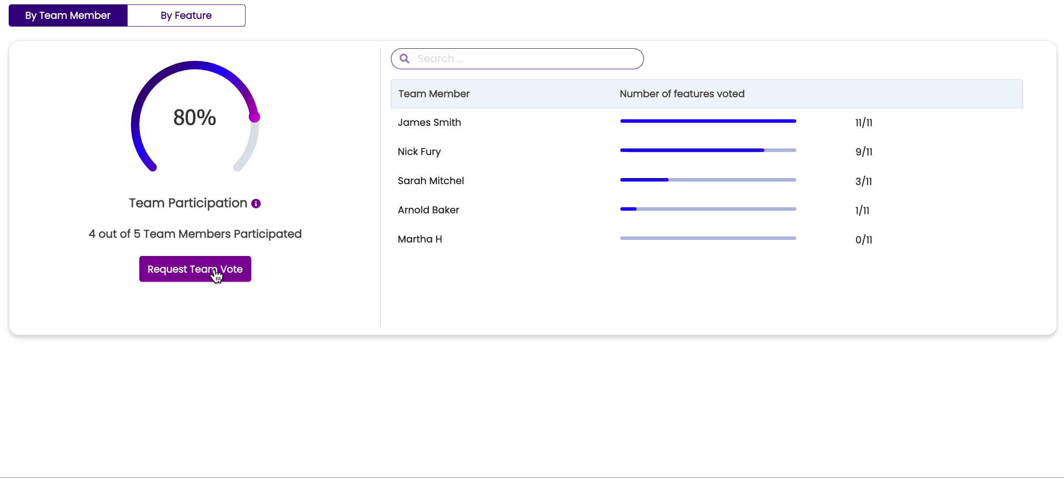1064x478 pixels.
Task: Click Arnold Baker's voting progress bar
Action: pyautogui.click(x=708, y=209)
